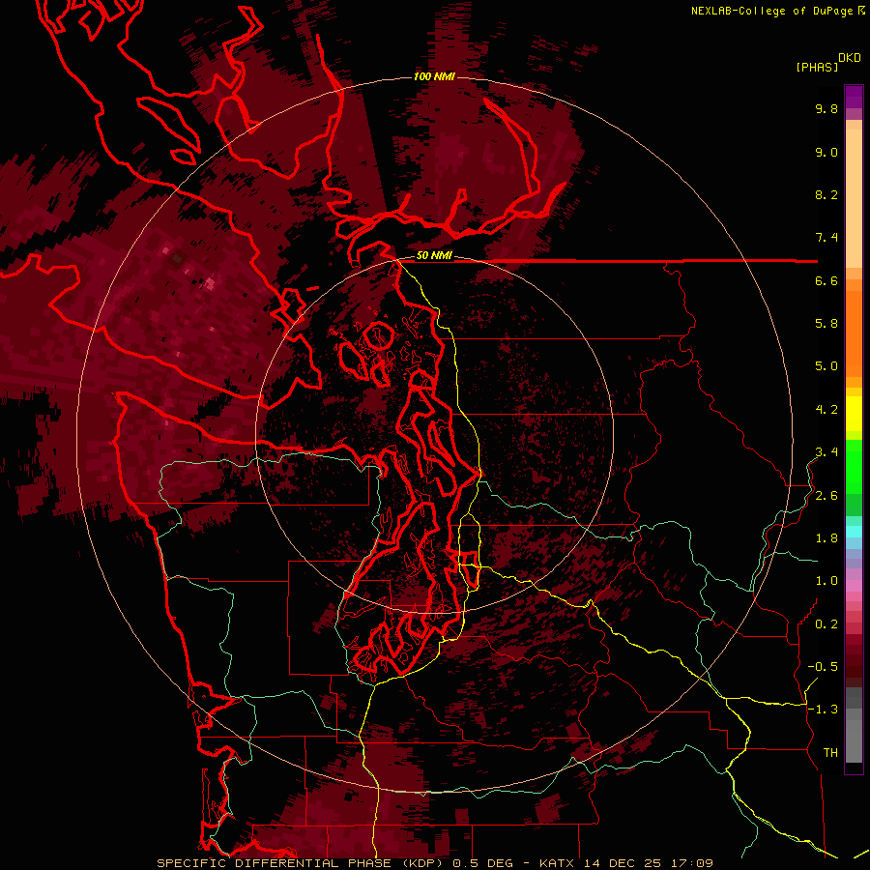Click the 1.0 legend value
The width and height of the screenshot is (870, 870).
(826, 581)
